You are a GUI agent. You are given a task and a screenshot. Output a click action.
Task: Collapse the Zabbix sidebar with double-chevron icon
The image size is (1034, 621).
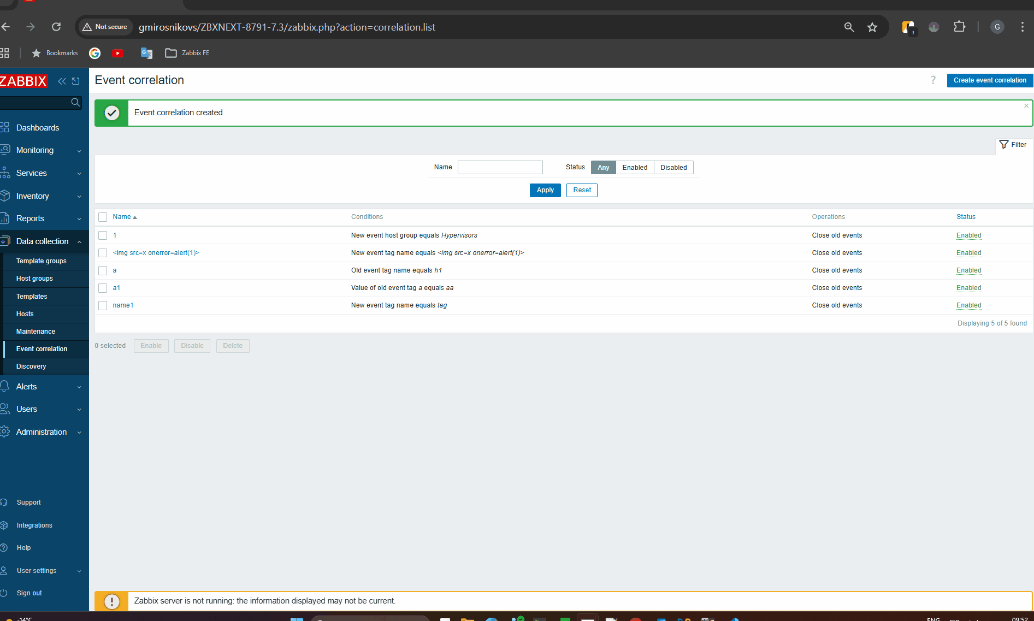tap(62, 81)
